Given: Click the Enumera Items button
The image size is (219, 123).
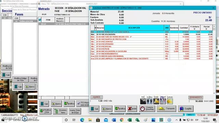Looking at the screenshot, I should pos(60,111).
